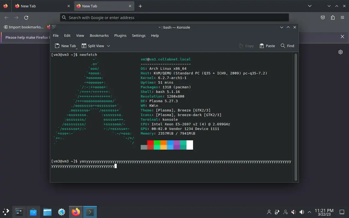Click Firefox address bar search field
349x218 pixels.
pyautogui.click(x=174, y=17)
